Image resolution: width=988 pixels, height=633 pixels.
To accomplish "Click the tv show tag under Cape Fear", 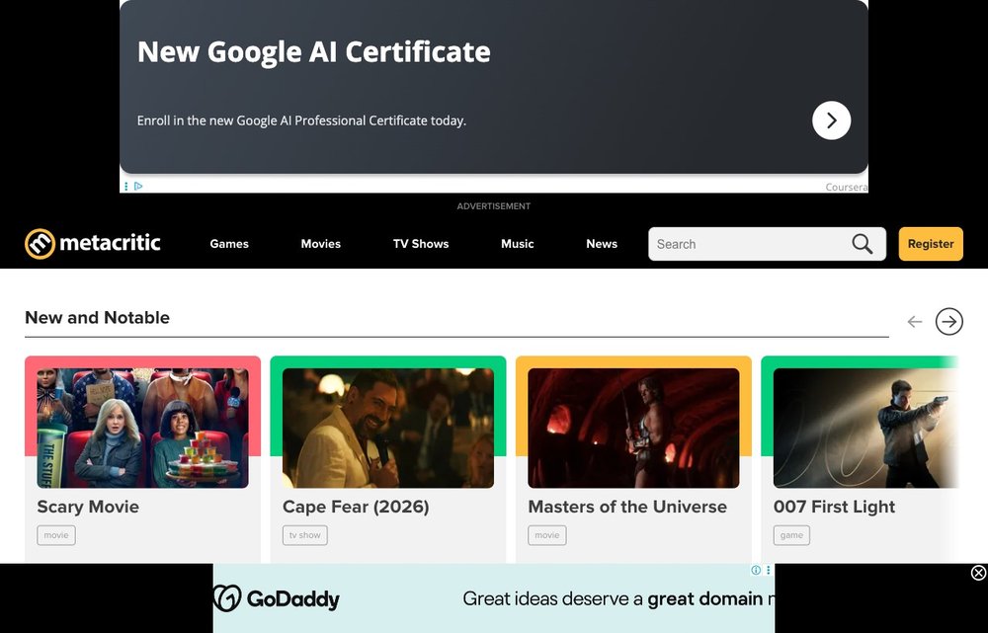I will (x=305, y=535).
